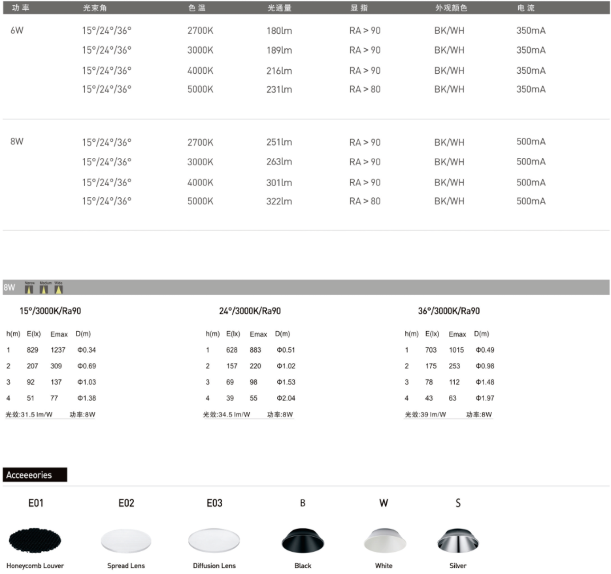This screenshot has width=611, height=574.
Task: Click the Wide beam angle icon
Action: (59, 288)
